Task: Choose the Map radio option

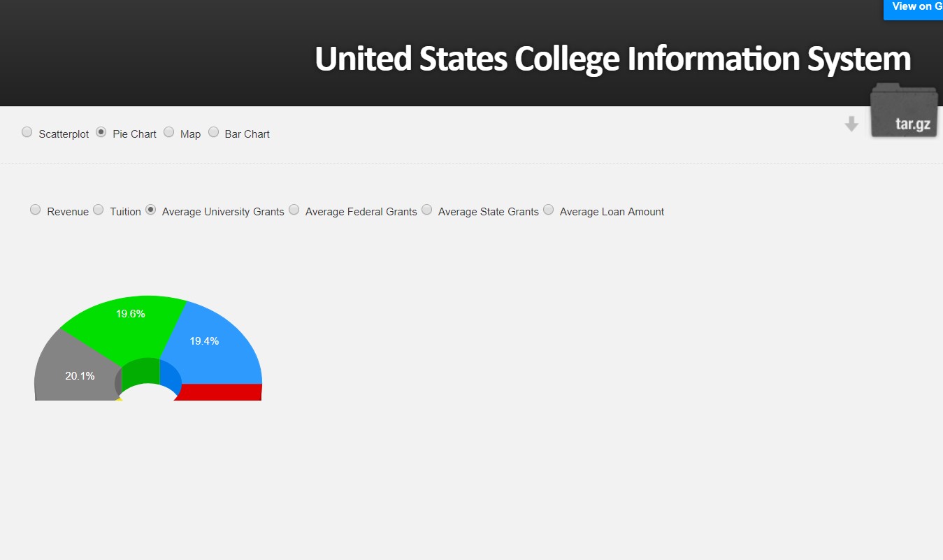Action: click(168, 132)
